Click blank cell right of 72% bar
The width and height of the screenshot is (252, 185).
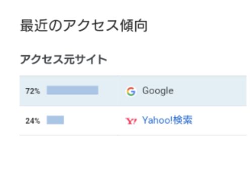pos(108,91)
